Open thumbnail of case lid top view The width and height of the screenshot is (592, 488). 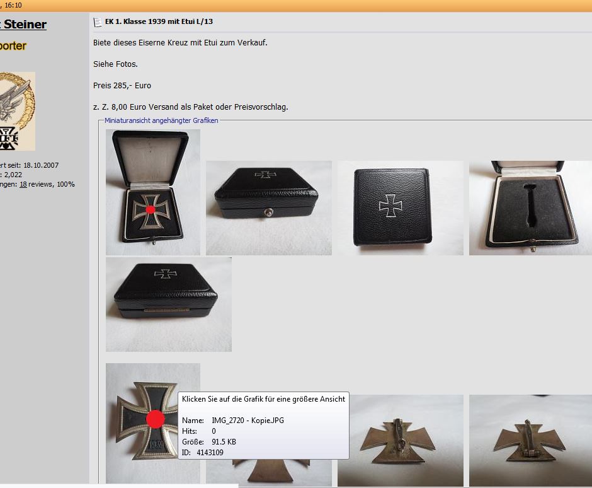coord(400,208)
